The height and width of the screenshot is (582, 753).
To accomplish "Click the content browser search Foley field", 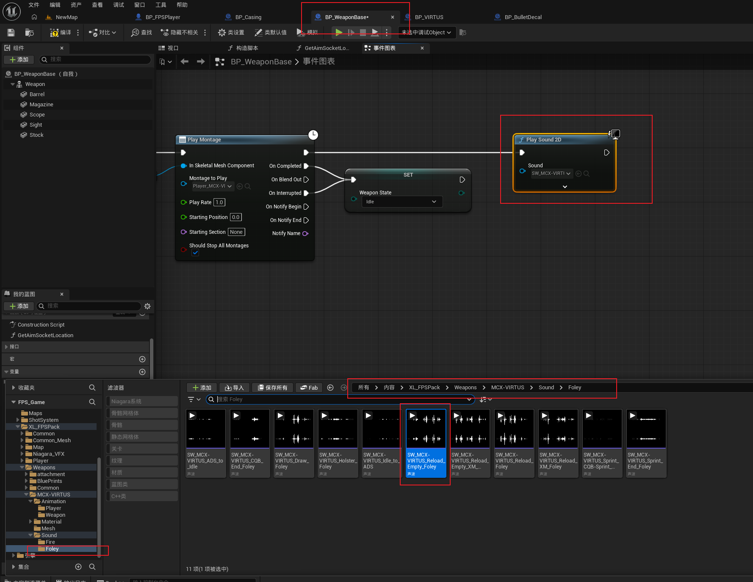I will 340,399.
